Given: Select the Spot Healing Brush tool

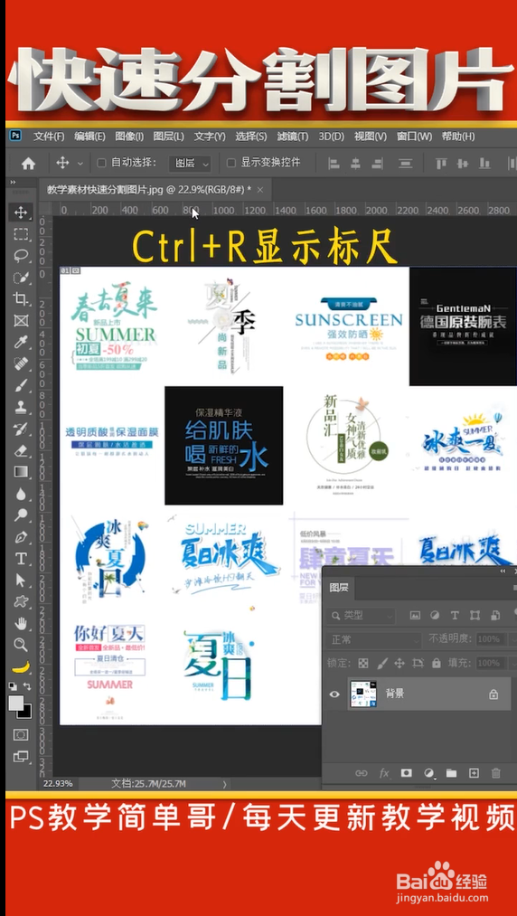Looking at the screenshot, I should [21, 364].
